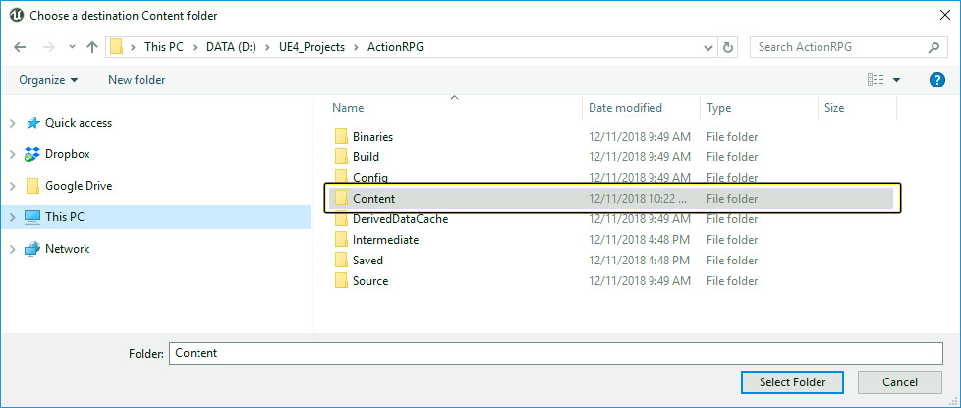
Task: Click the Folder name text field
Action: [555, 353]
